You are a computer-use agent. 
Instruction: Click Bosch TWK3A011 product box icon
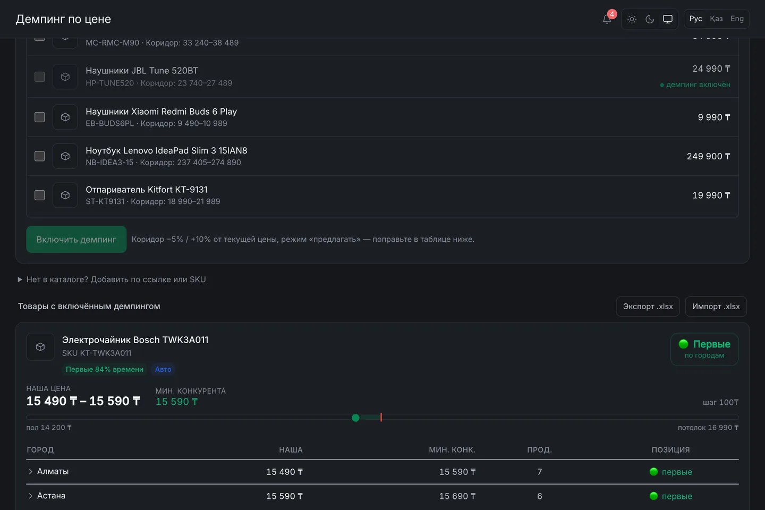coord(40,347)
